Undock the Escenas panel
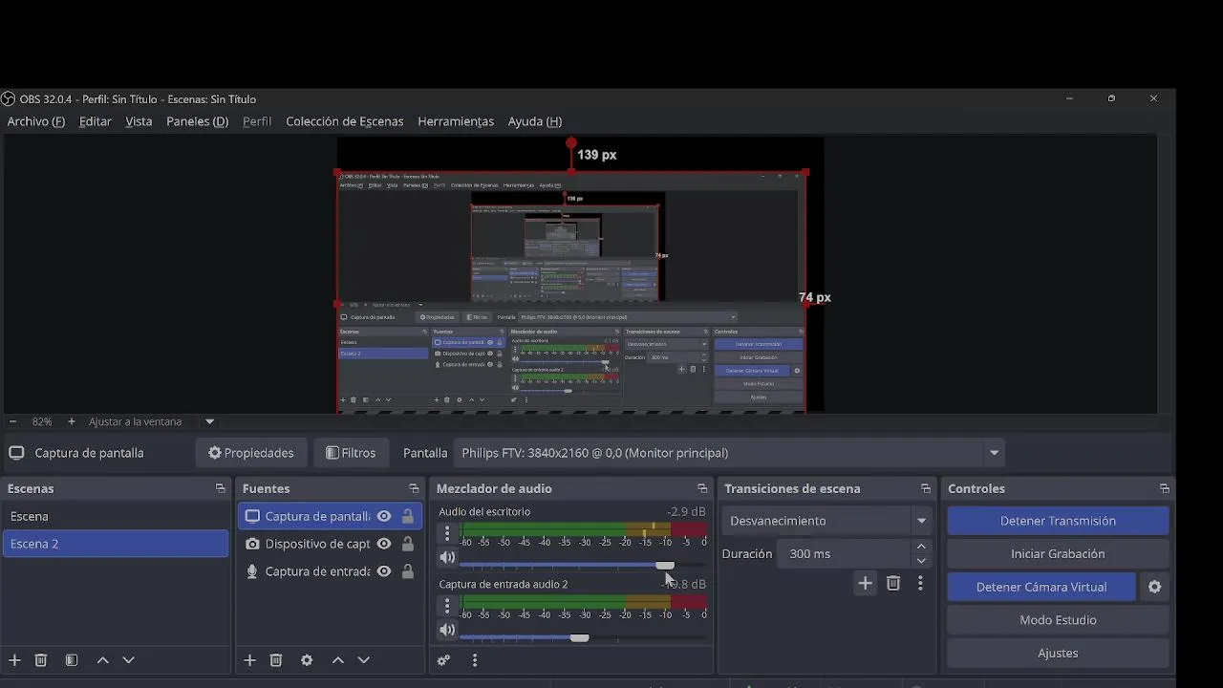 [221, 488]
